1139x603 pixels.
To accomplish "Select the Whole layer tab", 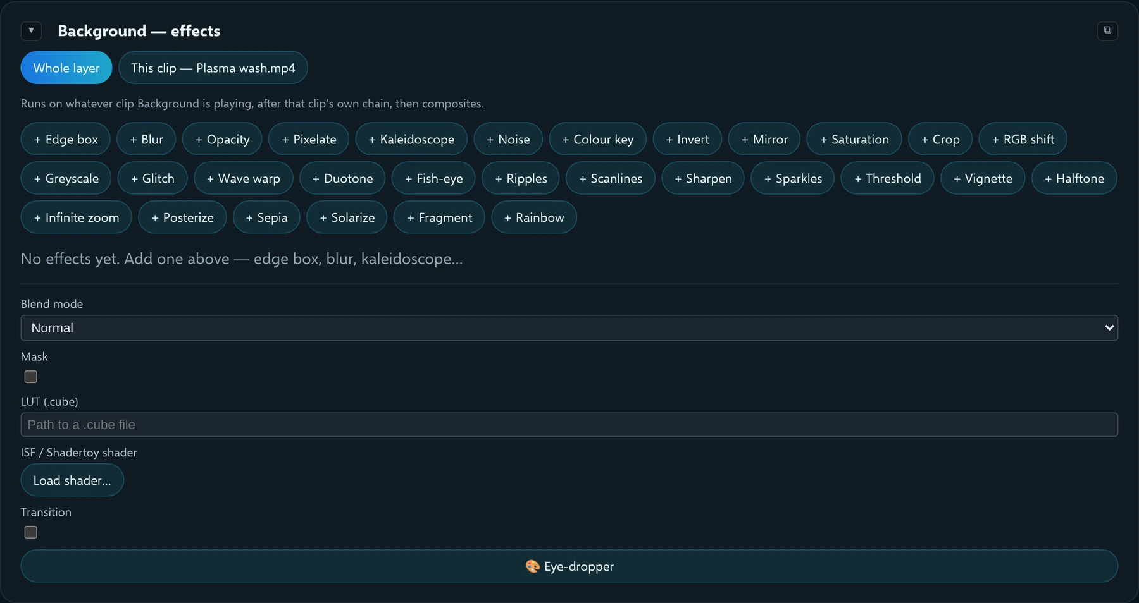I will [66, 68].
